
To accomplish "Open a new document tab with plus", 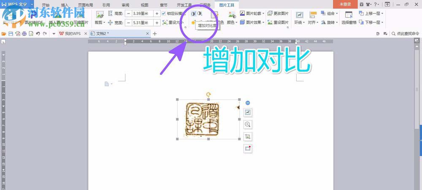I will pos(154,34).
